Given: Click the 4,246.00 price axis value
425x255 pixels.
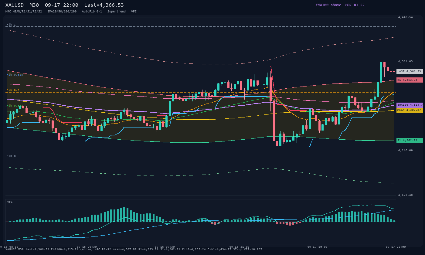Looking at the screenshot, I should 406,150.
